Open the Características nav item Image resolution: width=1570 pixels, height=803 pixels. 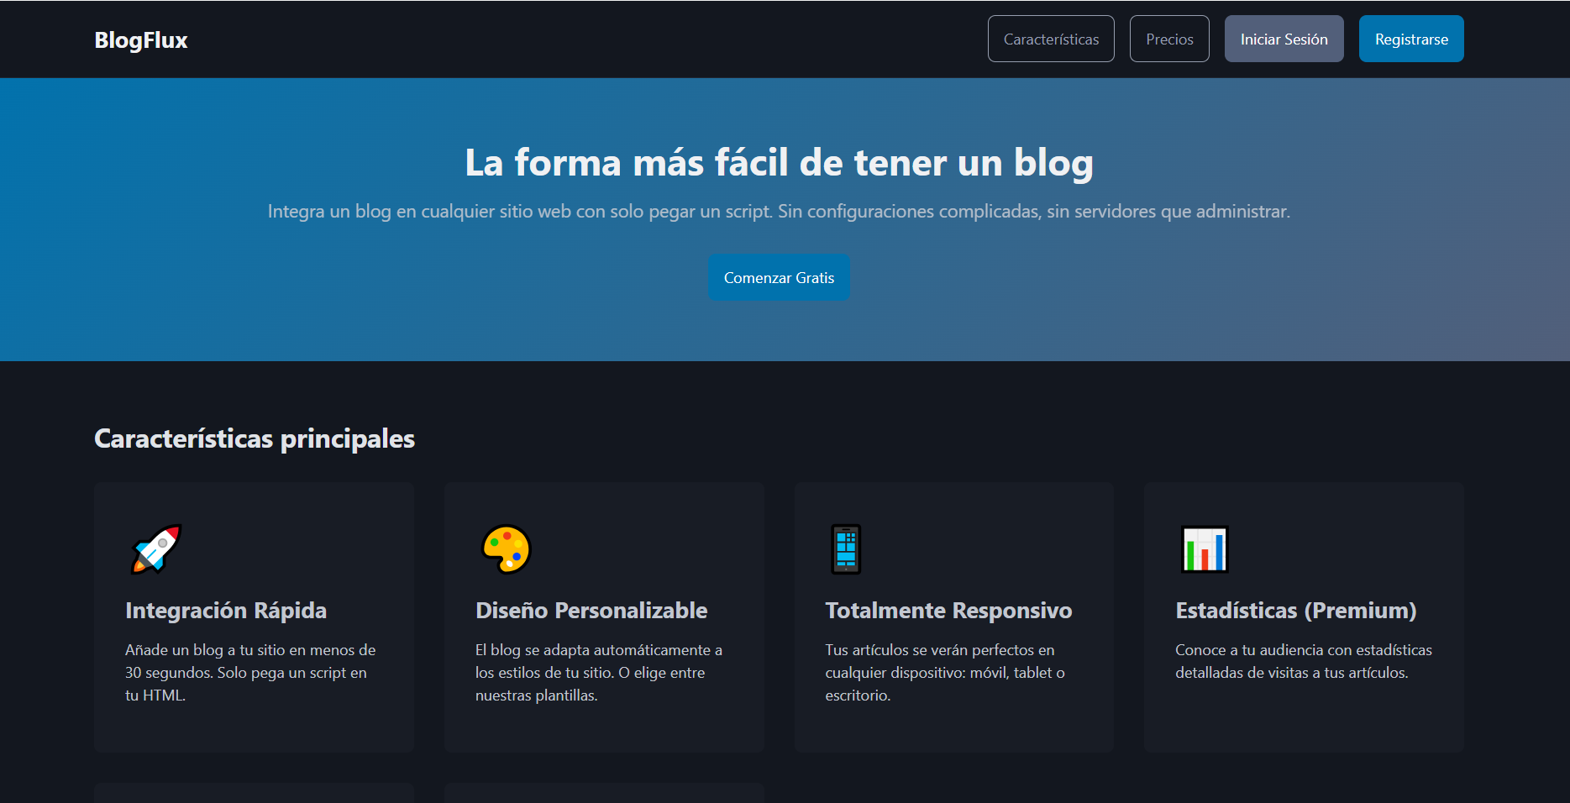[1051, 39]
